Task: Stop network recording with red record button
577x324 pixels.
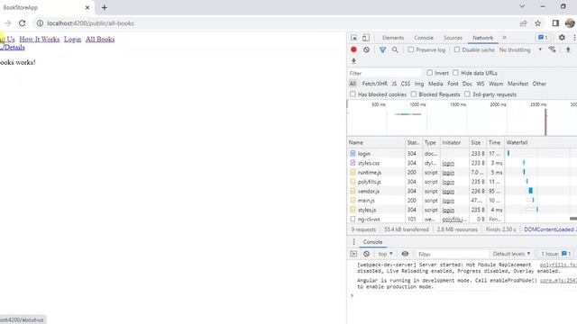Action: (x=353, y=49)
